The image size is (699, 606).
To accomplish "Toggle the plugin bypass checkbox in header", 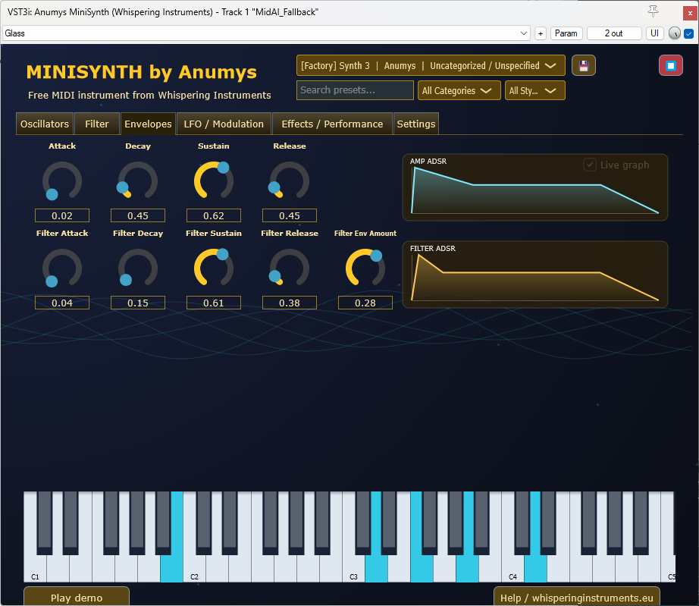I will coord(688,33).
